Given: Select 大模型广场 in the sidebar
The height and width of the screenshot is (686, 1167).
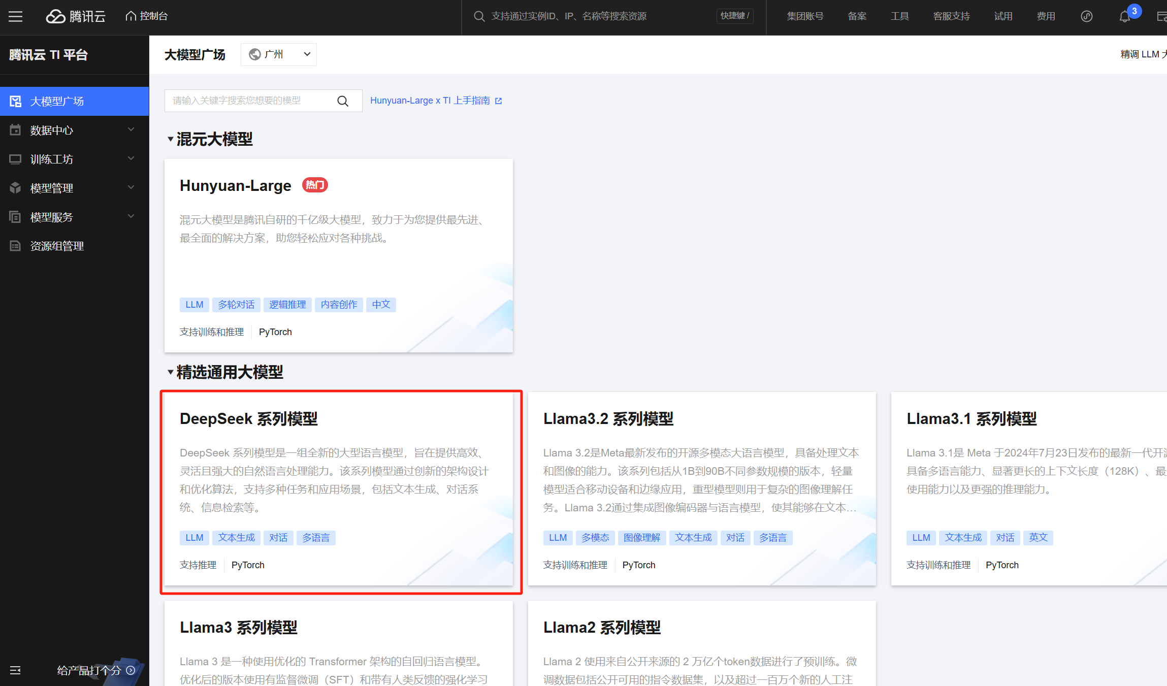Looking at the screenshot, I should point(57,102).
